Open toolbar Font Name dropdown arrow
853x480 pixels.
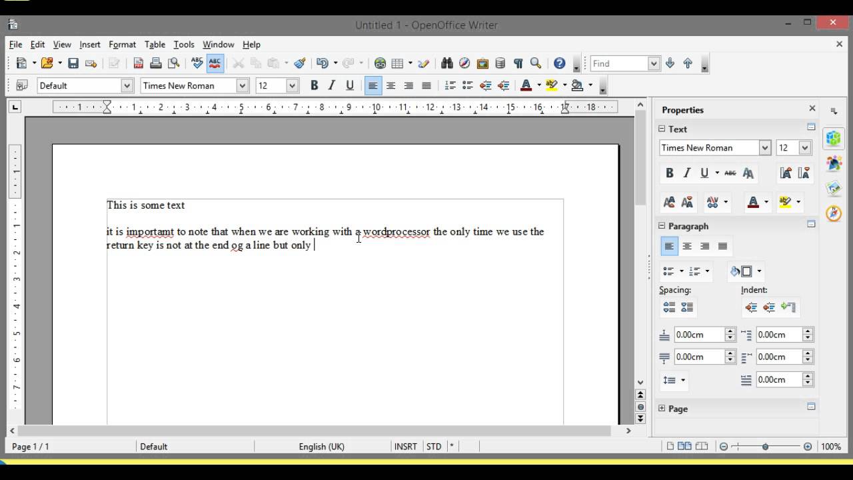(243, 85)
